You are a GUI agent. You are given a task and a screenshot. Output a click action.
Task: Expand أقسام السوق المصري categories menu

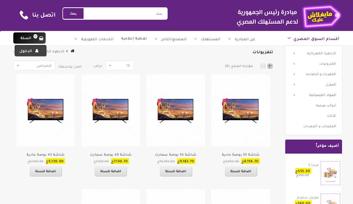[x=313, y=39]
